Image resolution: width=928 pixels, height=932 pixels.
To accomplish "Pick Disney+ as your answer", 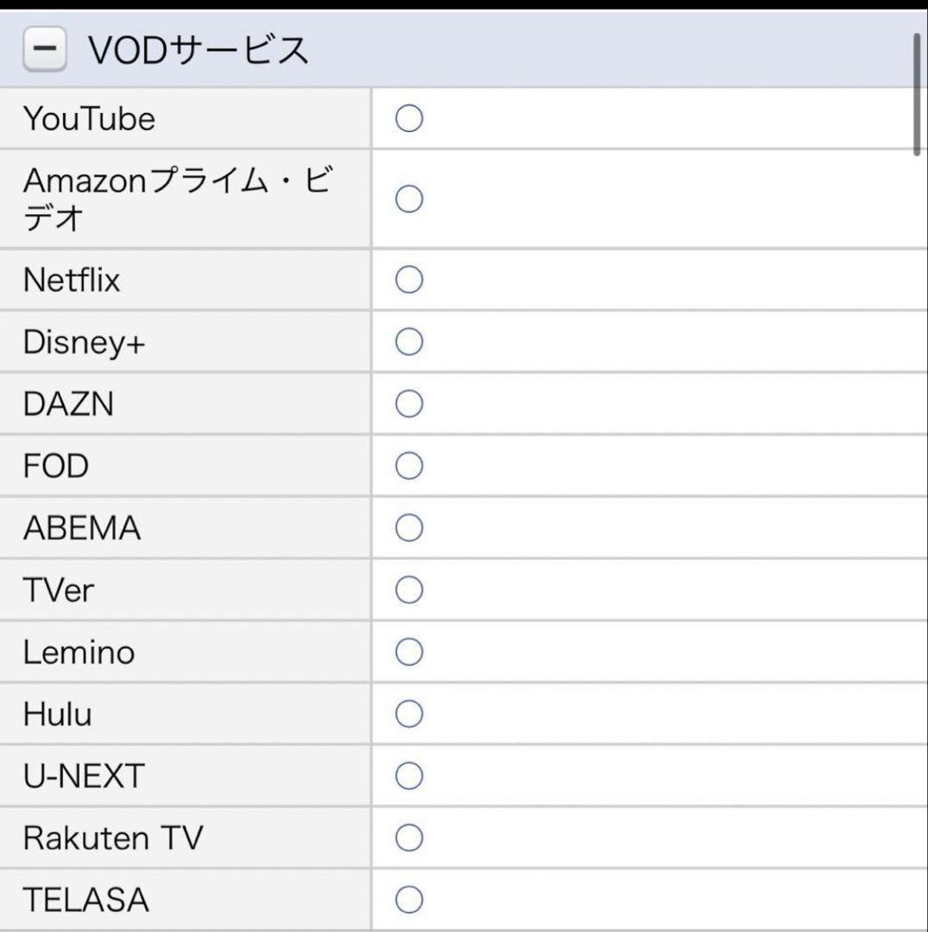I will (x=407, y=341).
